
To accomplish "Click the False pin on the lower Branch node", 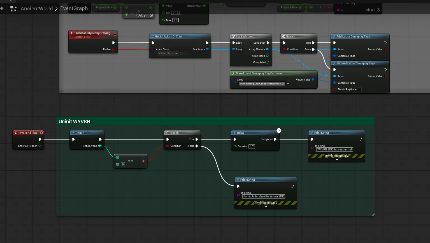I will tap(197, 146).
